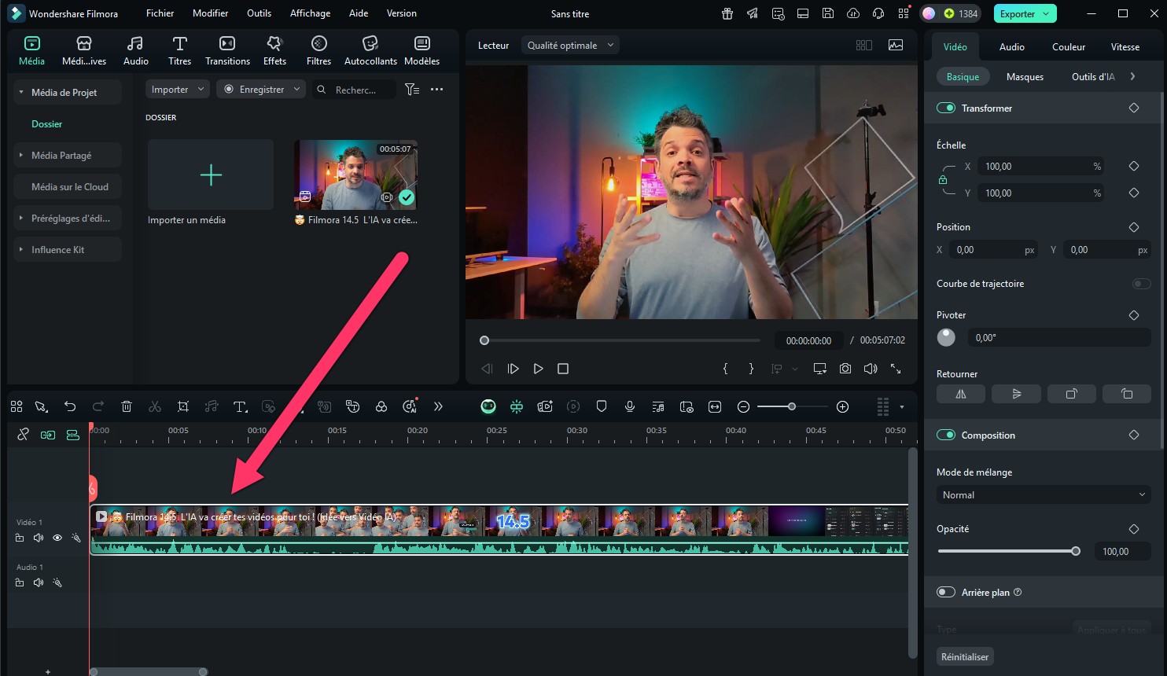Toggle the Composition switch
This screenshot has width=1167, height=676.
point(946,435)
